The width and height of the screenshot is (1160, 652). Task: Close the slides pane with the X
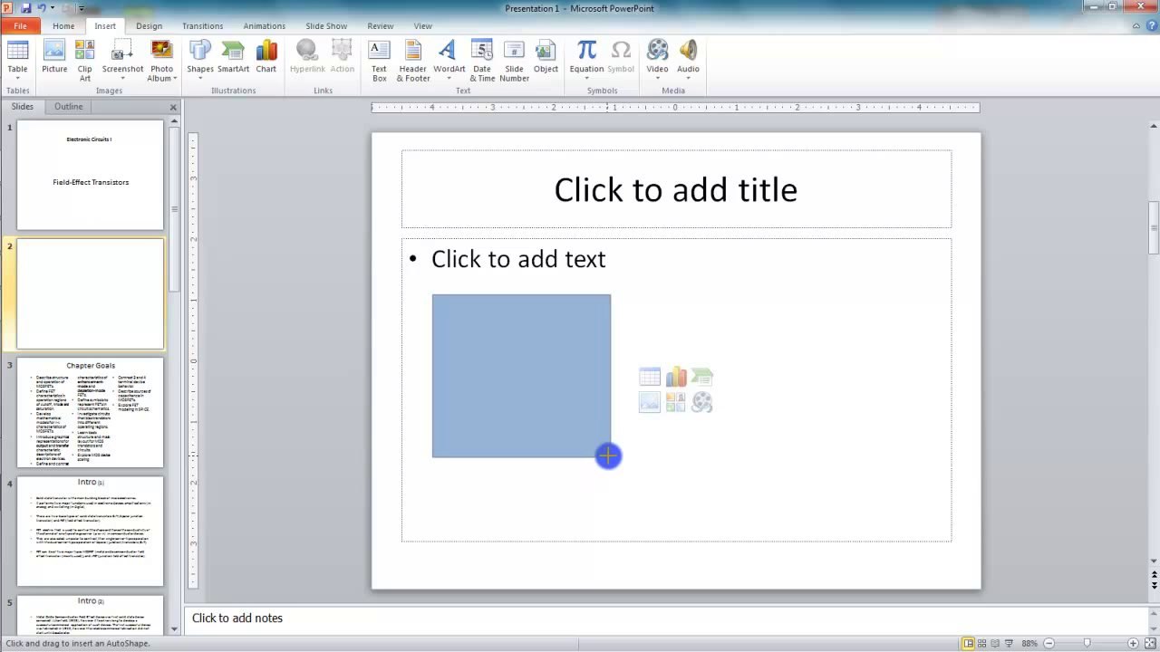173,107
